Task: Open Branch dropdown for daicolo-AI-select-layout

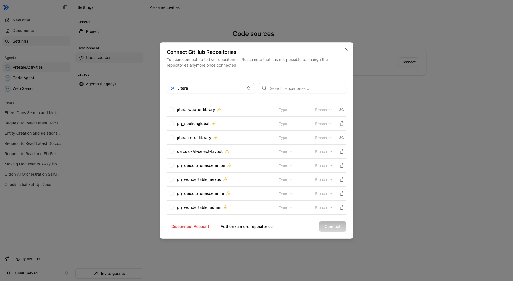Action: pos(324,152)
